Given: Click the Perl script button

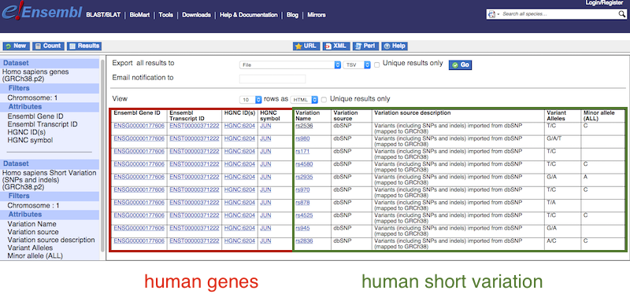Looking at the screenshot, I should pyautogui.click(x=365, y=46).
